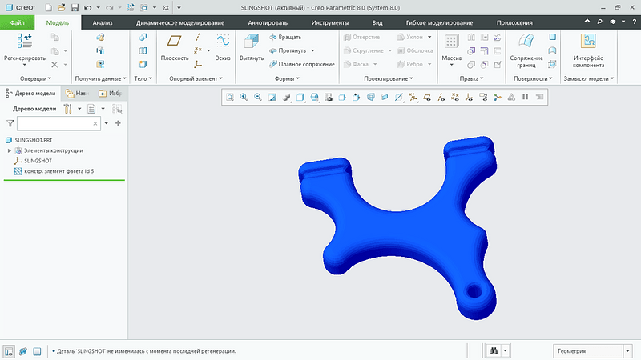Screen dimensions: 641x360
Task: Select the Plane (Плоскость) tool
Action: [174, 47]
